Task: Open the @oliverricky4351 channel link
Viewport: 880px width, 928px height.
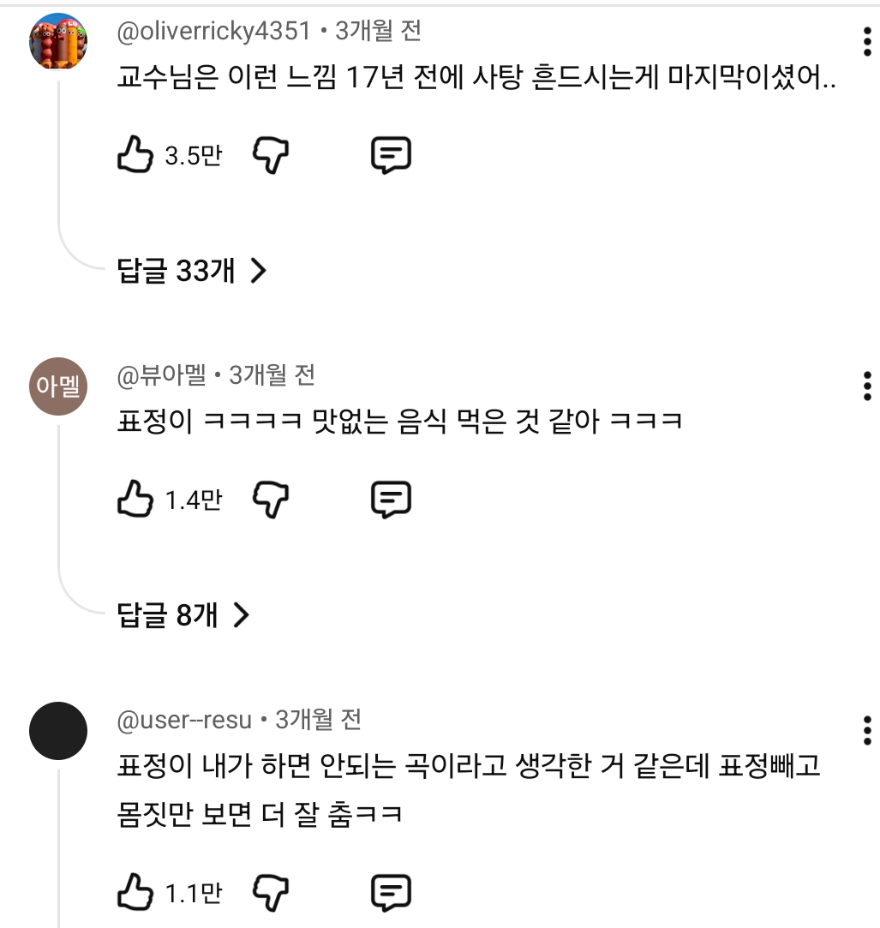Action: (213, 32)
